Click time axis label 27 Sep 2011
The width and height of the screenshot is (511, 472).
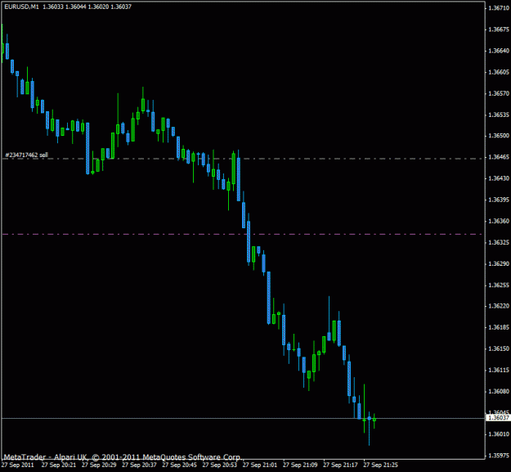[x=18, y=465]
